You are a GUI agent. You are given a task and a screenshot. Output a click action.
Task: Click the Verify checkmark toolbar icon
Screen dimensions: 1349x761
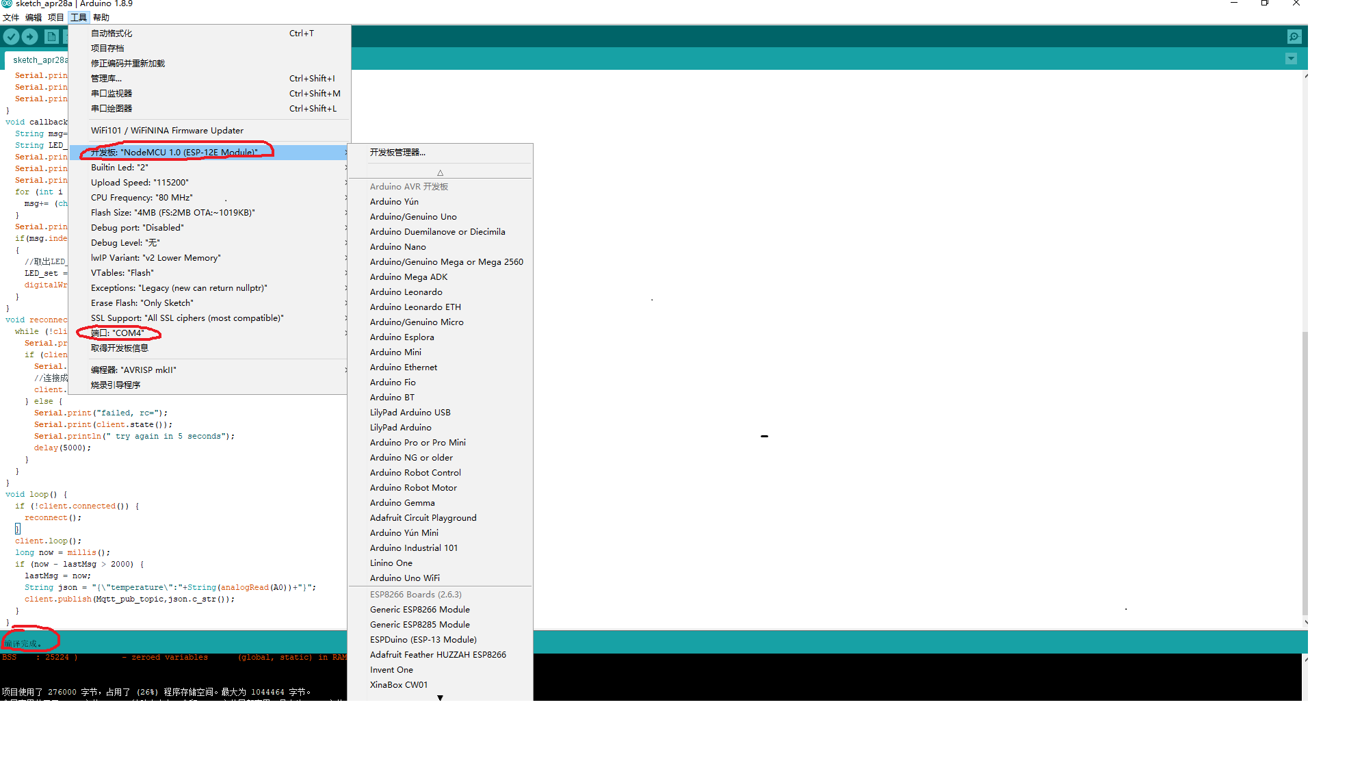click(12, 37)
